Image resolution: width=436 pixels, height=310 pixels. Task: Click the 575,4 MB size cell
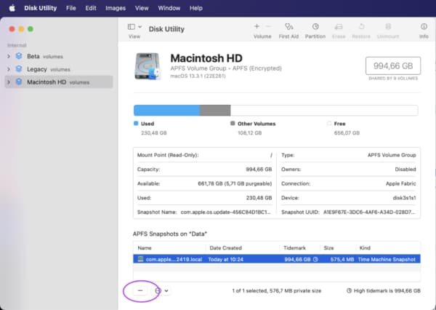[x=342, y=259]
